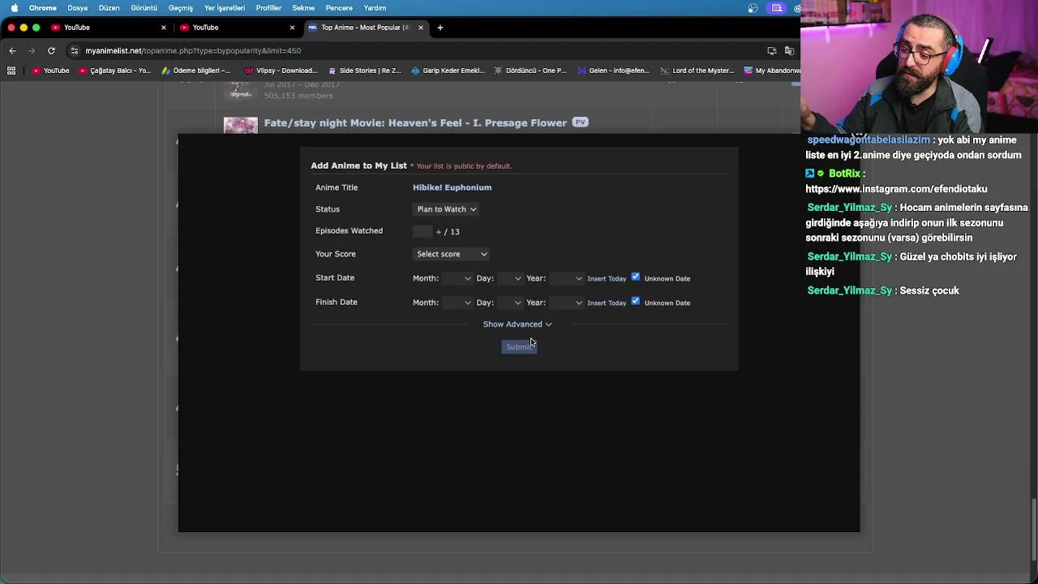Open the Yer İşaretleri menu
The height and width of the screenshot is (584, 1038).
coord(225,8)
